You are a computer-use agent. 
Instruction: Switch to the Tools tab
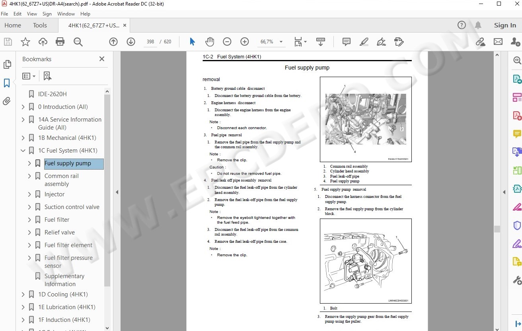pos(40,25)
